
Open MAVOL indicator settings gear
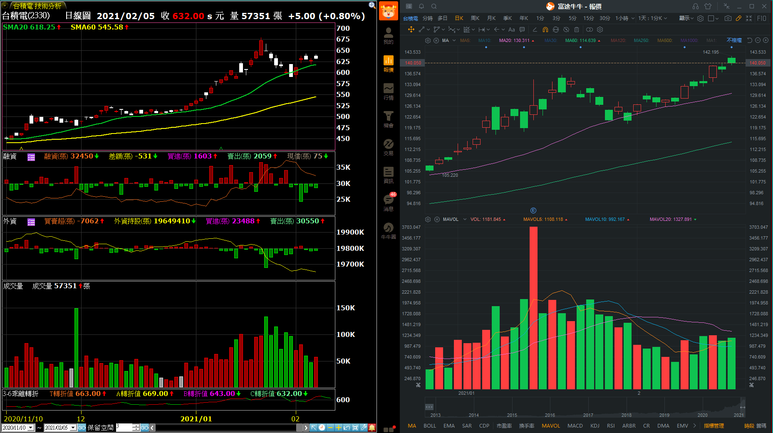pyautogui.click(x=428, y=219)
